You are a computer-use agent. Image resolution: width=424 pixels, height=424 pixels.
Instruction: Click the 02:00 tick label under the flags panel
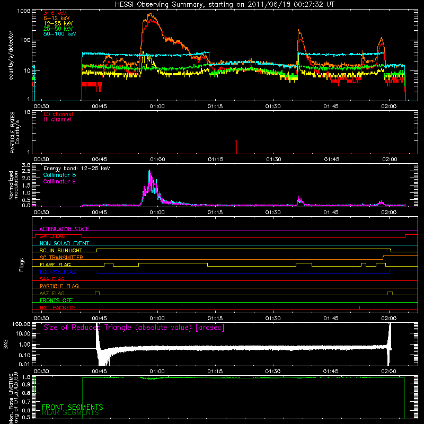pos(389,319)
